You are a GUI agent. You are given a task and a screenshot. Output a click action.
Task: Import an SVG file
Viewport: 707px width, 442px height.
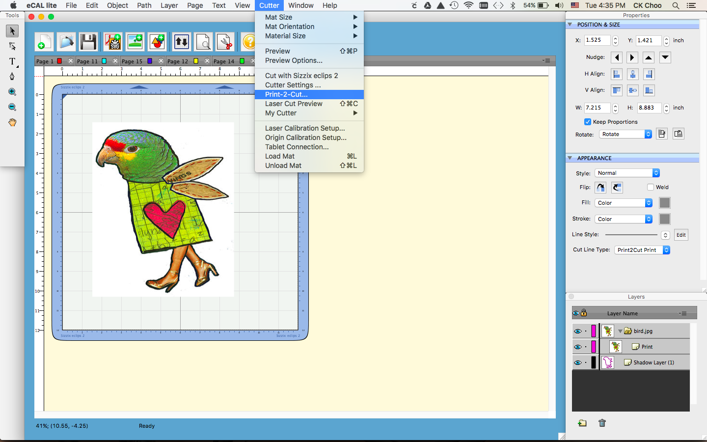click(113, 42)
